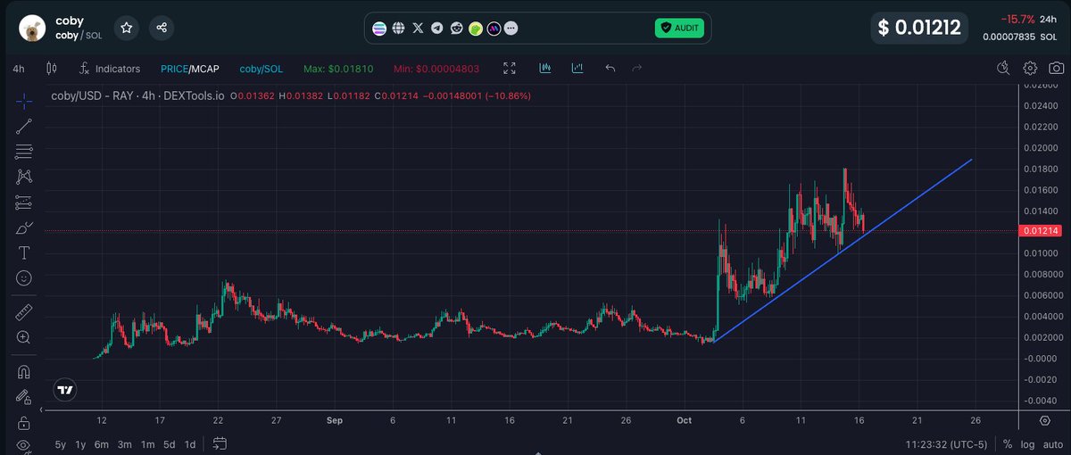
Task: Add coby to favorites with the star icon
Action: click(x=127, y=28)
